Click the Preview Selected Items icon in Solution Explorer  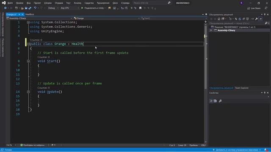[x=261, y=19]
